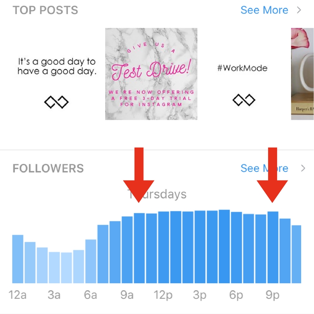Open See More for Top Posts
The width and height of the screenshot is (314, 314).
(264, 10)
